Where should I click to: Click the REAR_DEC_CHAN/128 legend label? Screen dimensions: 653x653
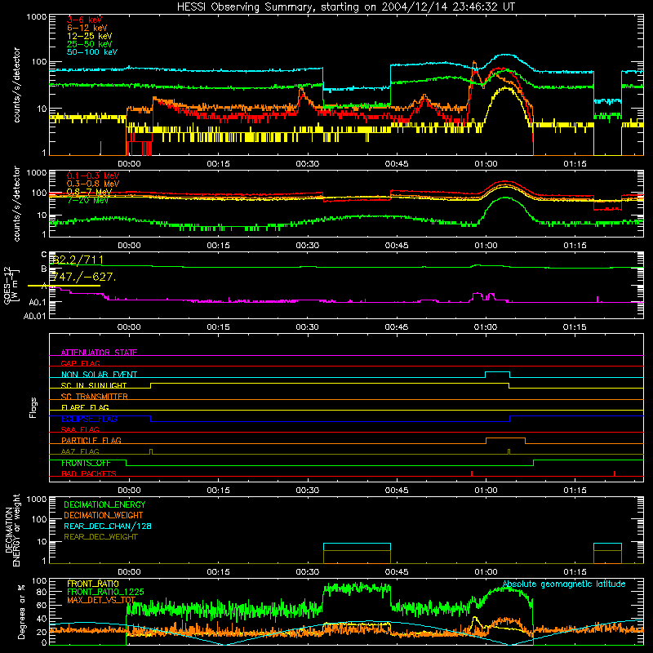pos(108,526)
